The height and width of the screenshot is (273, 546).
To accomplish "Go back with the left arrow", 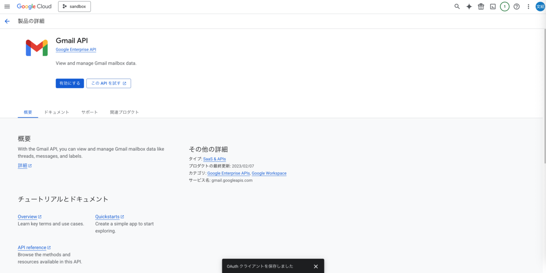I will pos(7,21).
